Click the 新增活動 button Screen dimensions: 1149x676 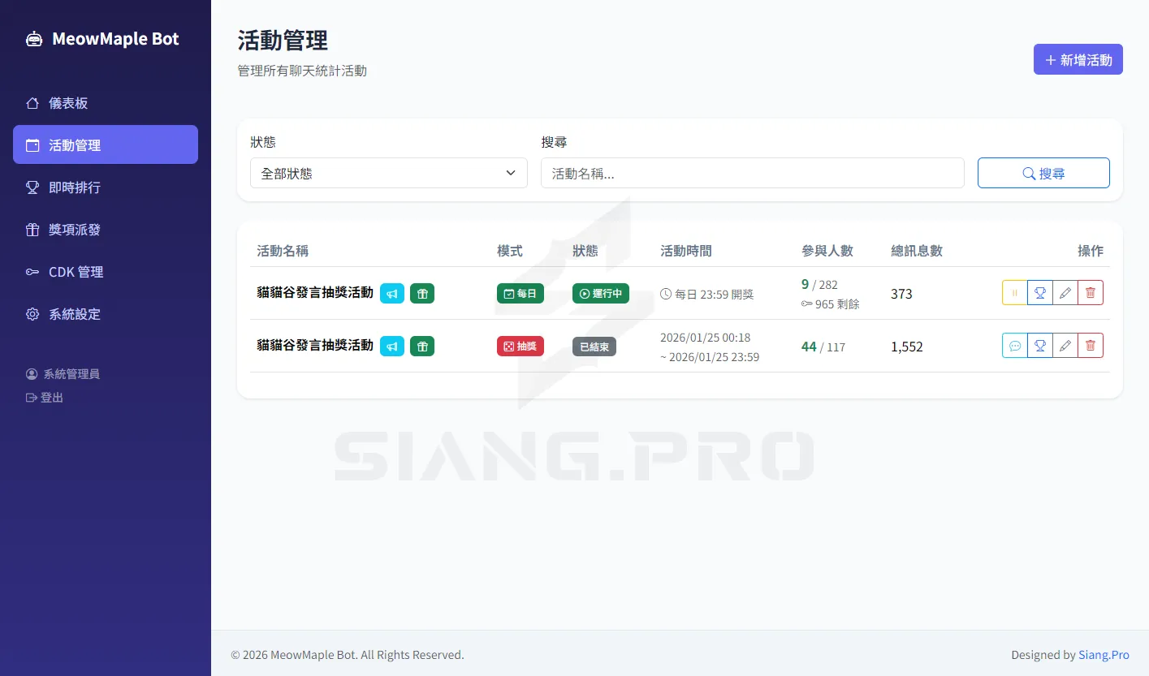click(x=1078, y=59)
